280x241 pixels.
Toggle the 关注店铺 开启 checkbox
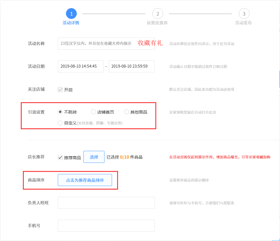[60, 90]
